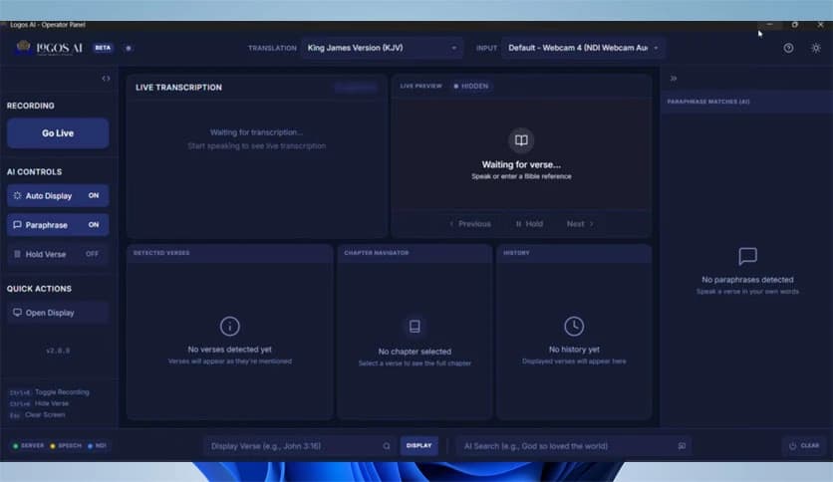Click the send icon in AI Search field
Viewport: 833px width, 482px height.
click(x=682, y=446)
